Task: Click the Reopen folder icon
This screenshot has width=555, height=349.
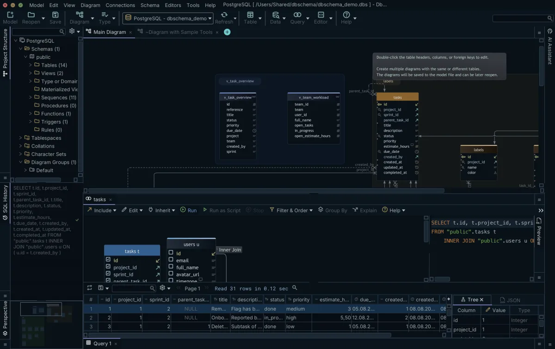Action: (x=31, y=15)
